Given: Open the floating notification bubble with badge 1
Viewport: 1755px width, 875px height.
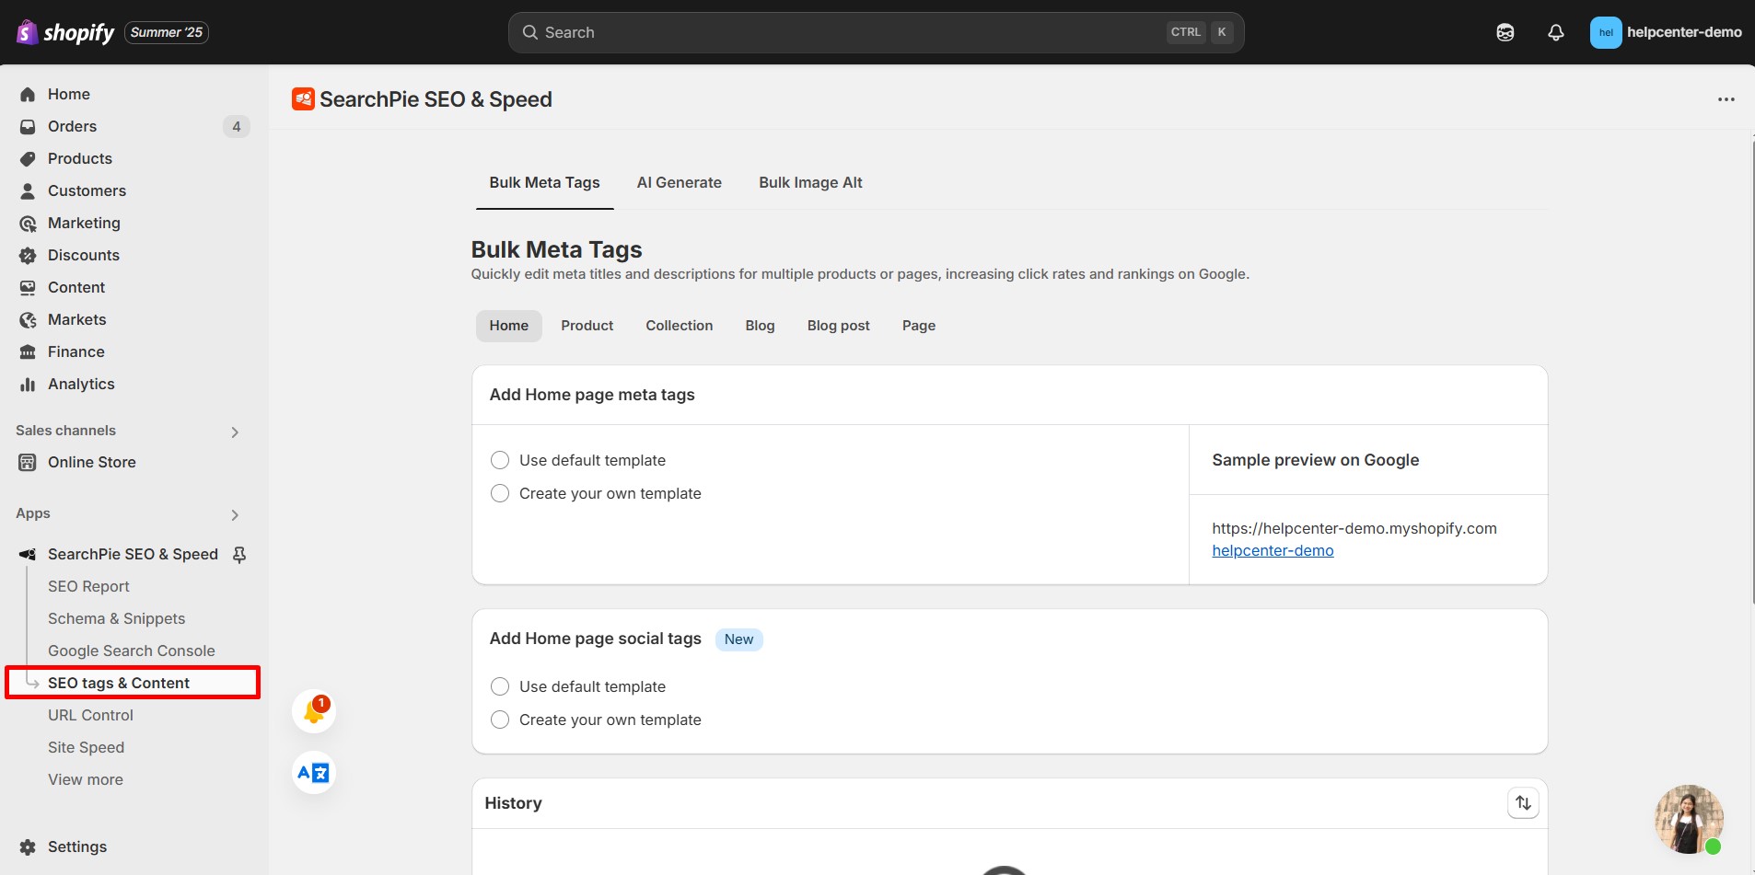Looking at the screenshot, I should click(x=313, y=710).
